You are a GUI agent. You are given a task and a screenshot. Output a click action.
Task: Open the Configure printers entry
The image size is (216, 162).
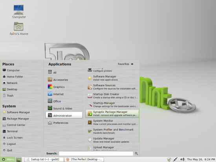(112, 70)
